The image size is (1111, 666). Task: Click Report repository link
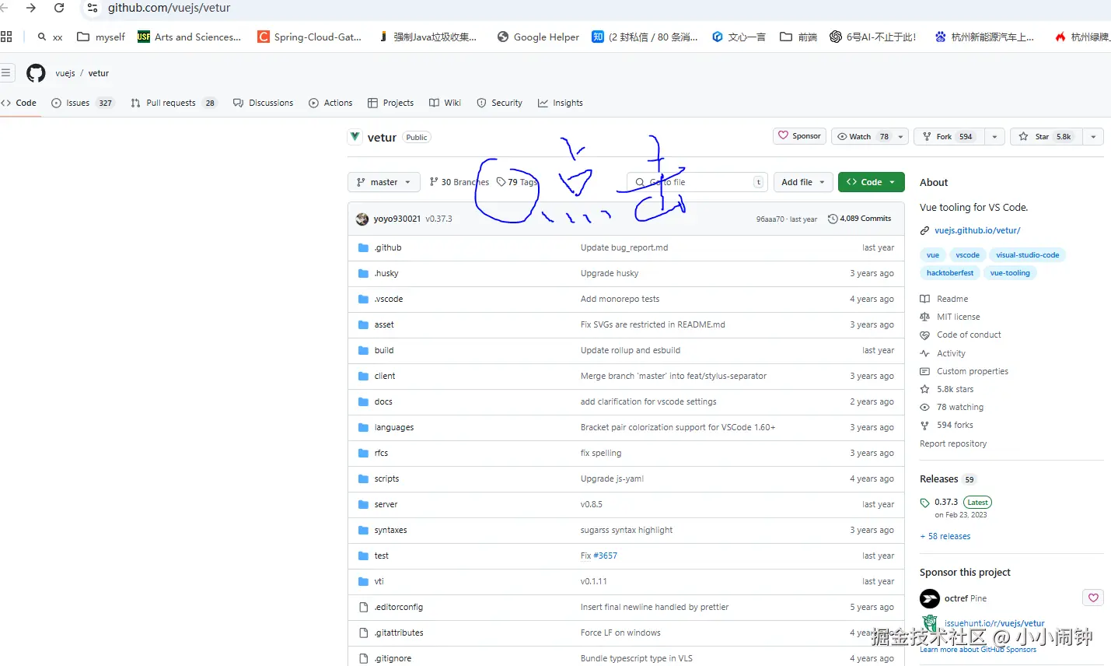953,443
